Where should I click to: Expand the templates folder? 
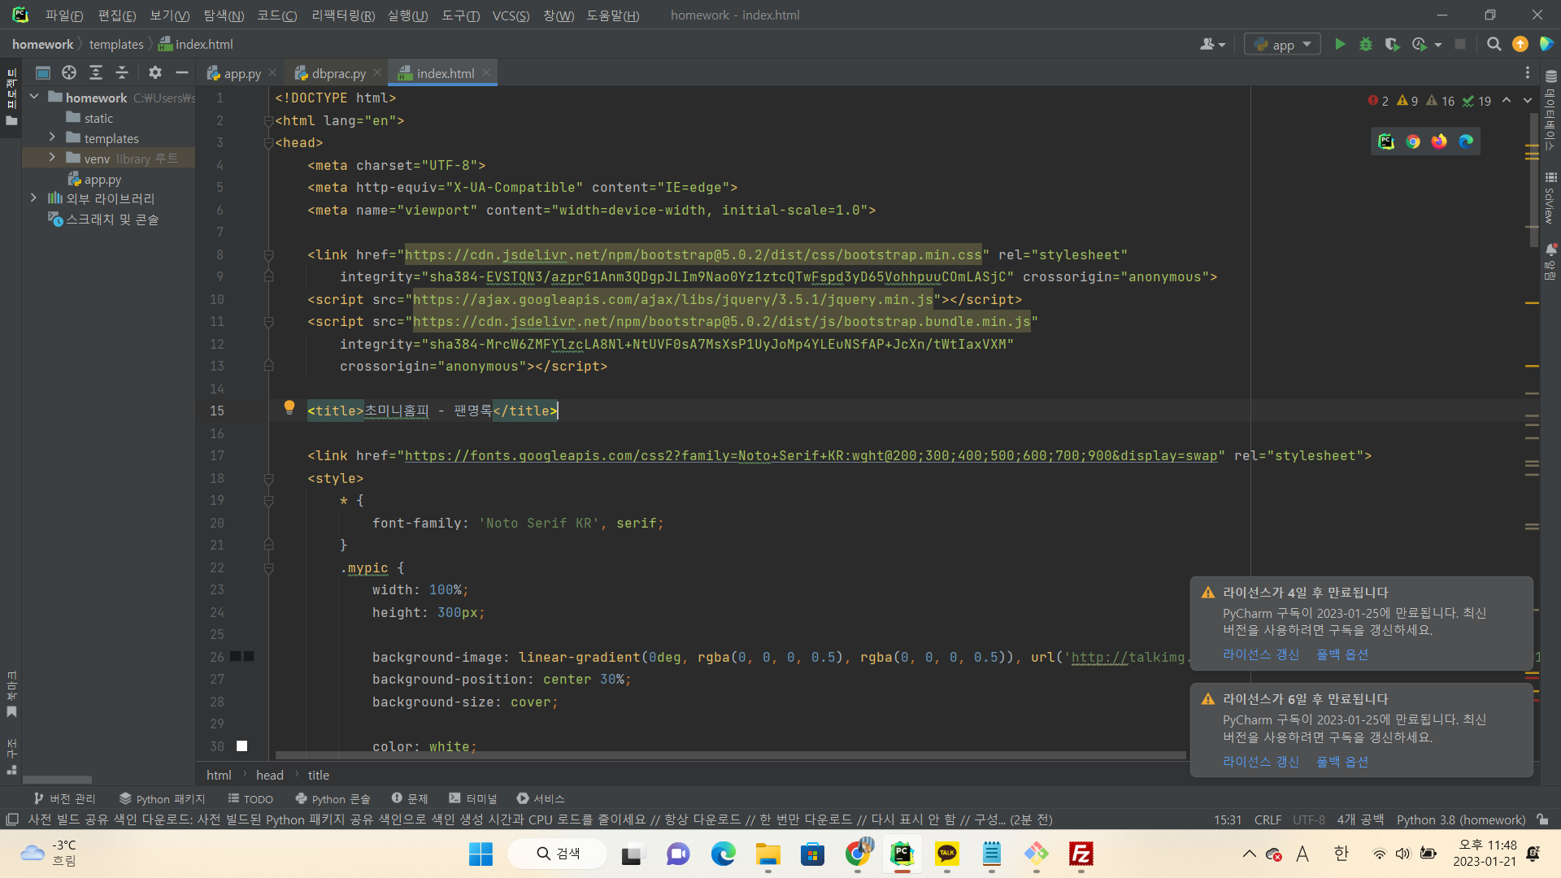(x=52, y=137)
